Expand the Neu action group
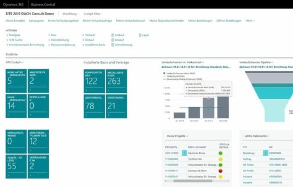 point(52,35)
